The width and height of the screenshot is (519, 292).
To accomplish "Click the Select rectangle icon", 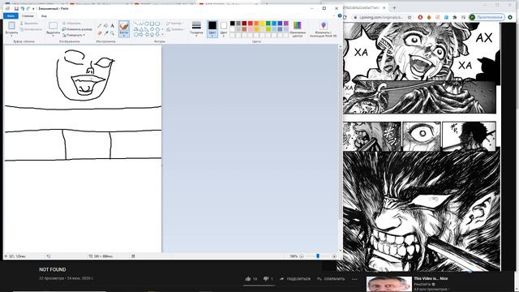I will 53,25.
